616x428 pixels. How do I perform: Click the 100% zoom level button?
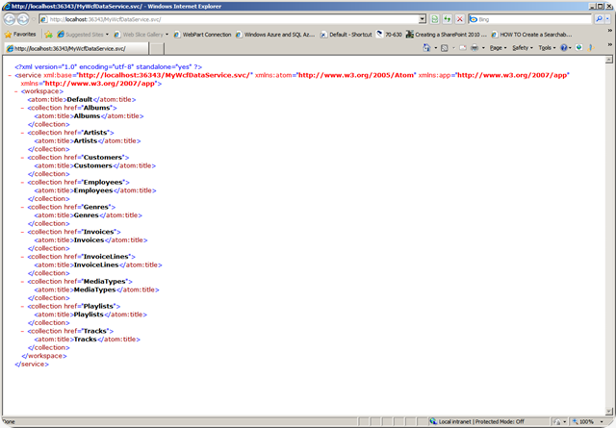coord(583,421)
